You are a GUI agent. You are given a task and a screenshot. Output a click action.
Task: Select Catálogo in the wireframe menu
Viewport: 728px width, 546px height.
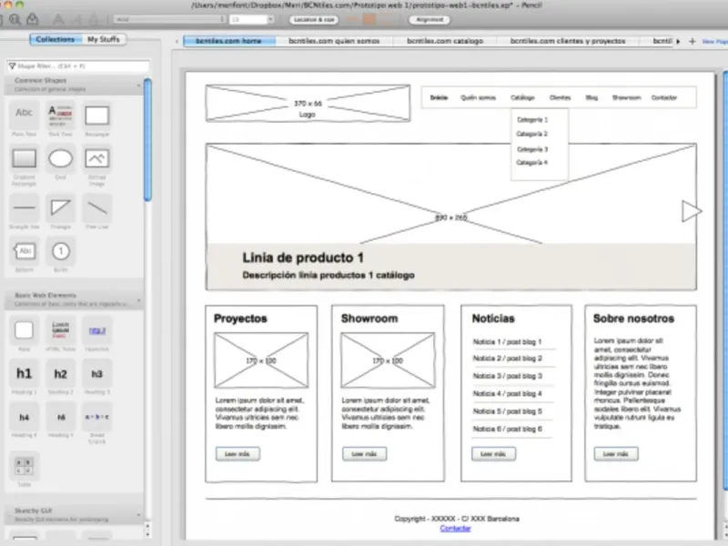click(522, 97)
